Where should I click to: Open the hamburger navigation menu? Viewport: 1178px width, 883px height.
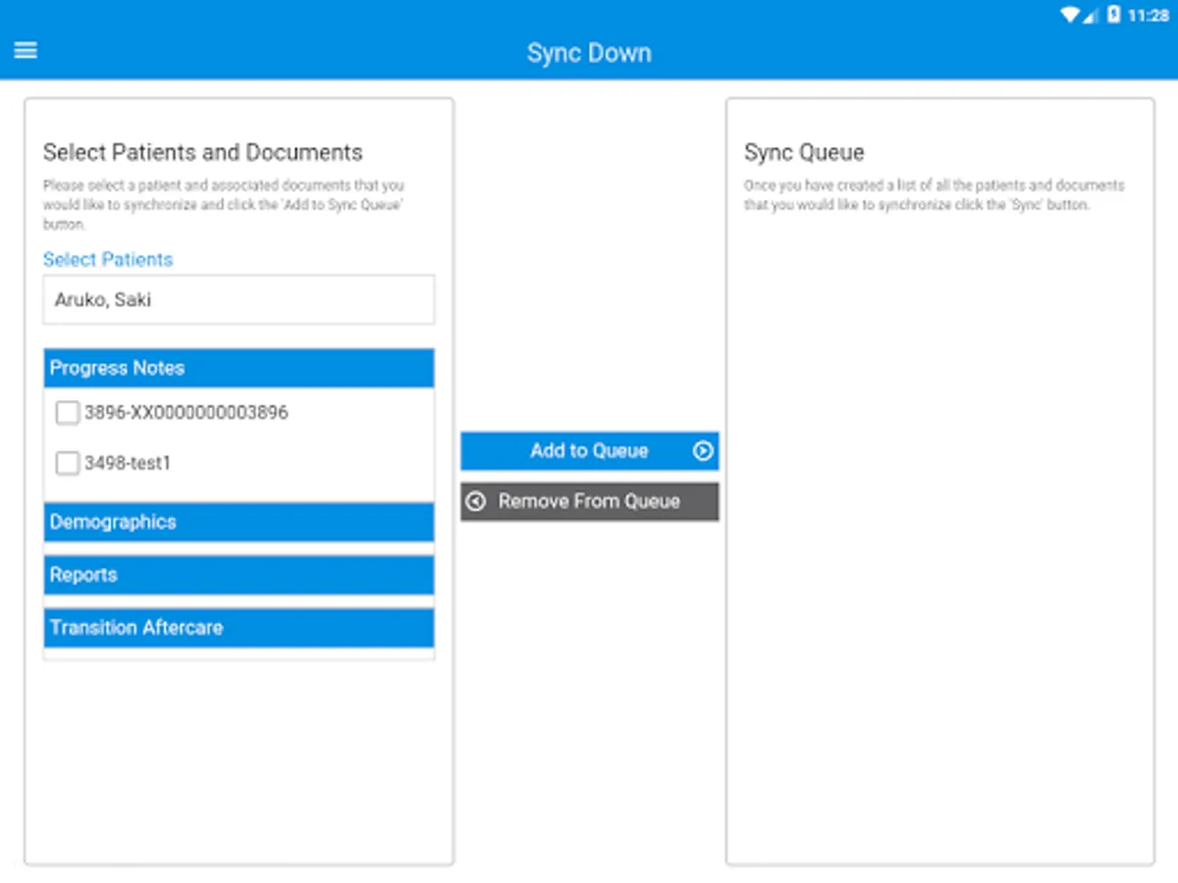pos(26,50)
